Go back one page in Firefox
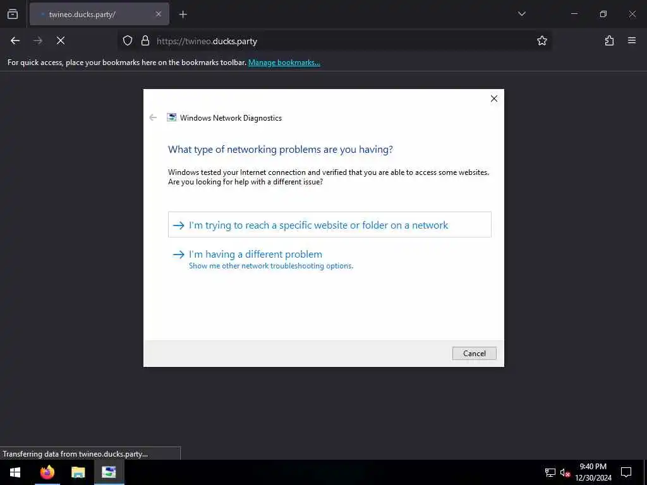 tap(15, 40)
